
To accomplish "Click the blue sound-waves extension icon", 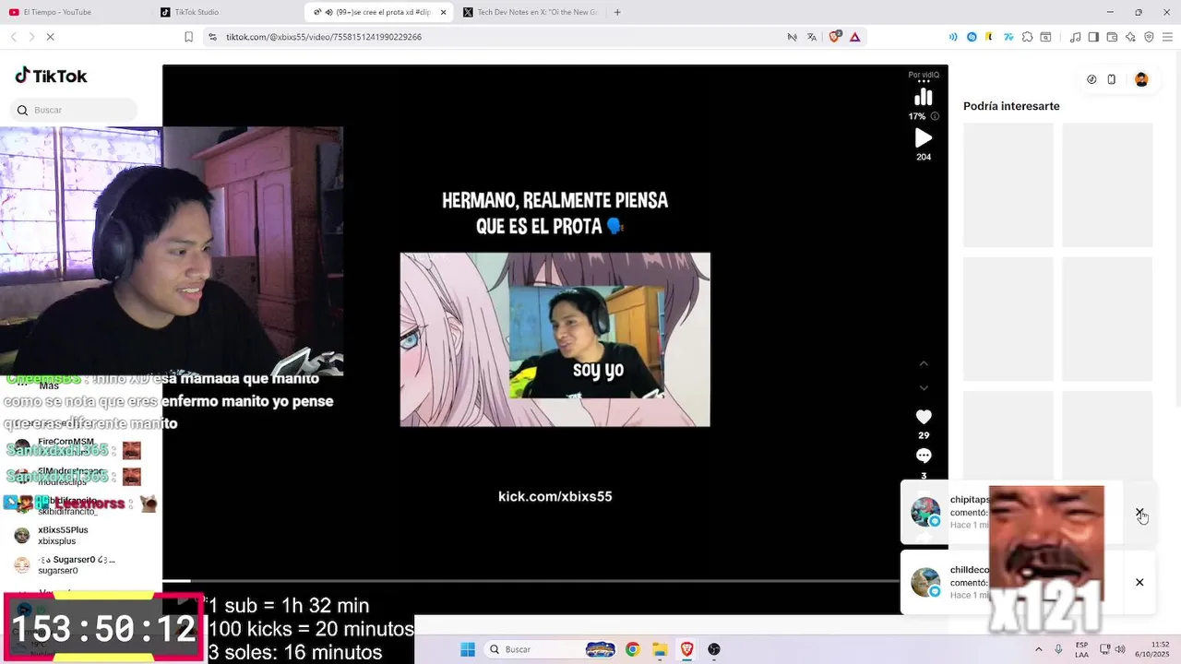I will [953, 37].
